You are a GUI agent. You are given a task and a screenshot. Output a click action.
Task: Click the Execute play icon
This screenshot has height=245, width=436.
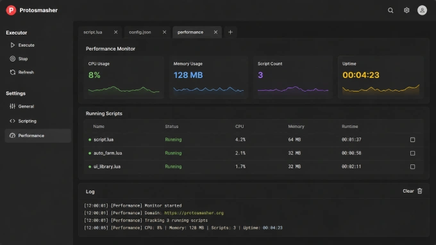(x=13, y=45)
